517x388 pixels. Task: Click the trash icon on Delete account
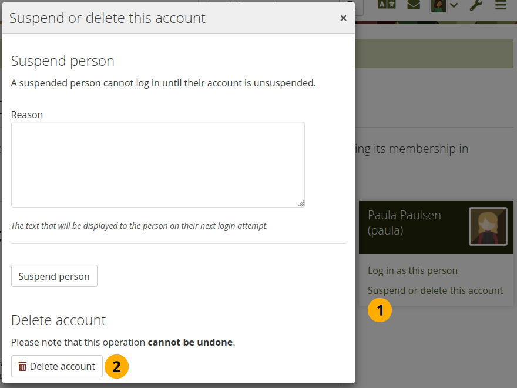22,366
